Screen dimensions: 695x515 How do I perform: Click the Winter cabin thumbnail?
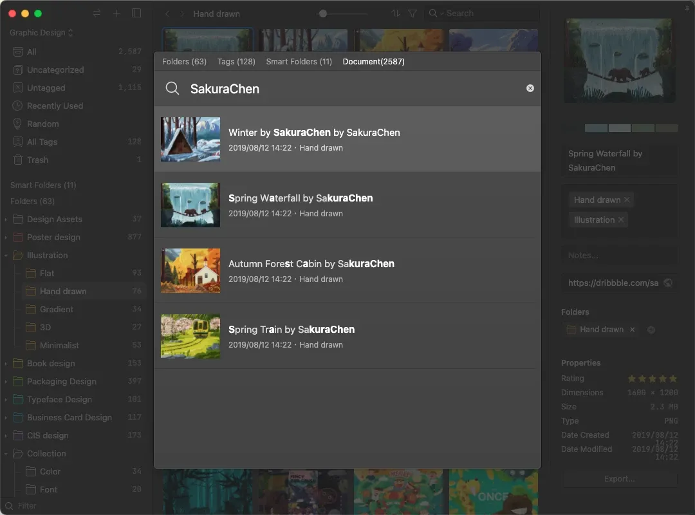click(190, 139)
